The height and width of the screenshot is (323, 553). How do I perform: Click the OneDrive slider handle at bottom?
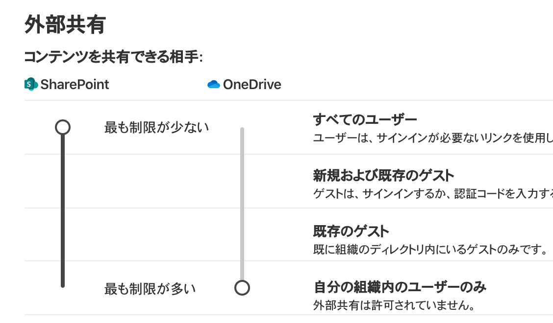point(242,288)
